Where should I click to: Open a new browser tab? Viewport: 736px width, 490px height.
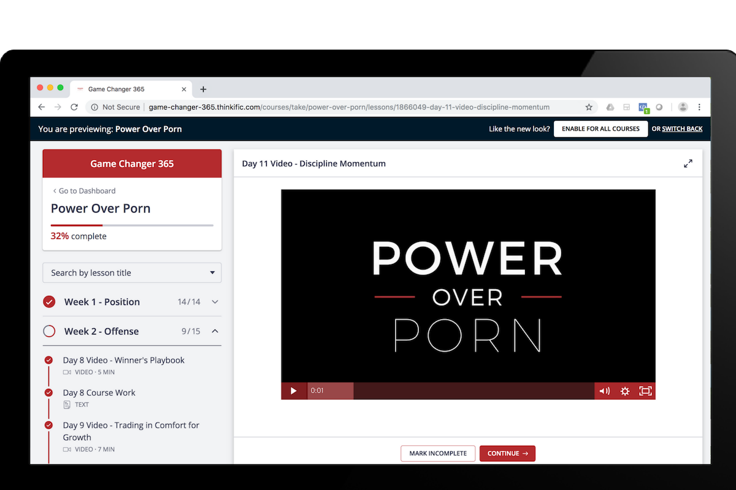(x=204, y=89)
